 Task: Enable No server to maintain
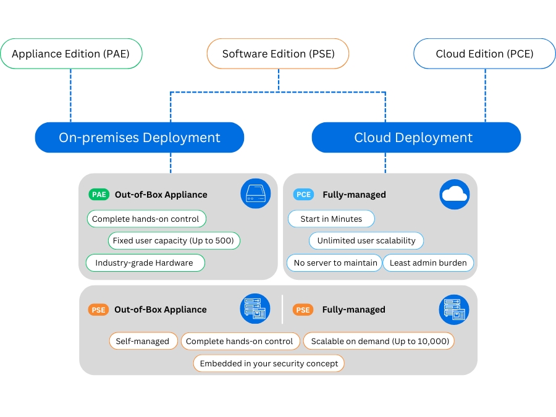pyautogui.click(x=334, y=263)
